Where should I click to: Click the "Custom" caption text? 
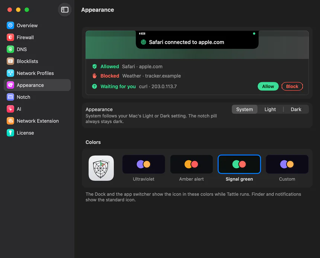click(287, 179)
